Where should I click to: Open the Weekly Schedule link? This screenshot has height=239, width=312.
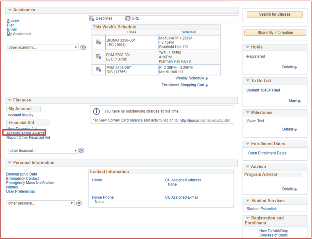tap(190, 78)
